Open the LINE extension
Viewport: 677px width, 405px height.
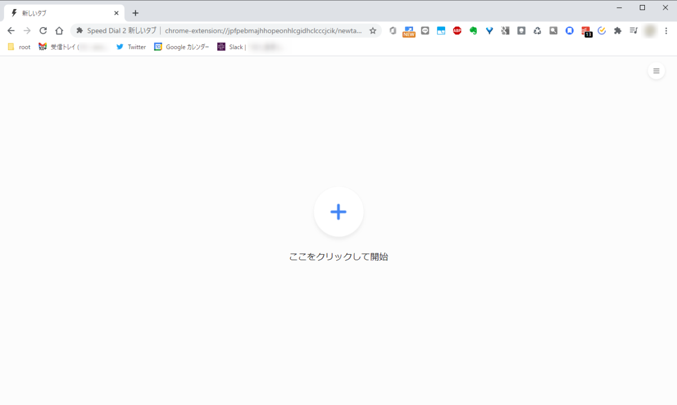click(425, 31)
